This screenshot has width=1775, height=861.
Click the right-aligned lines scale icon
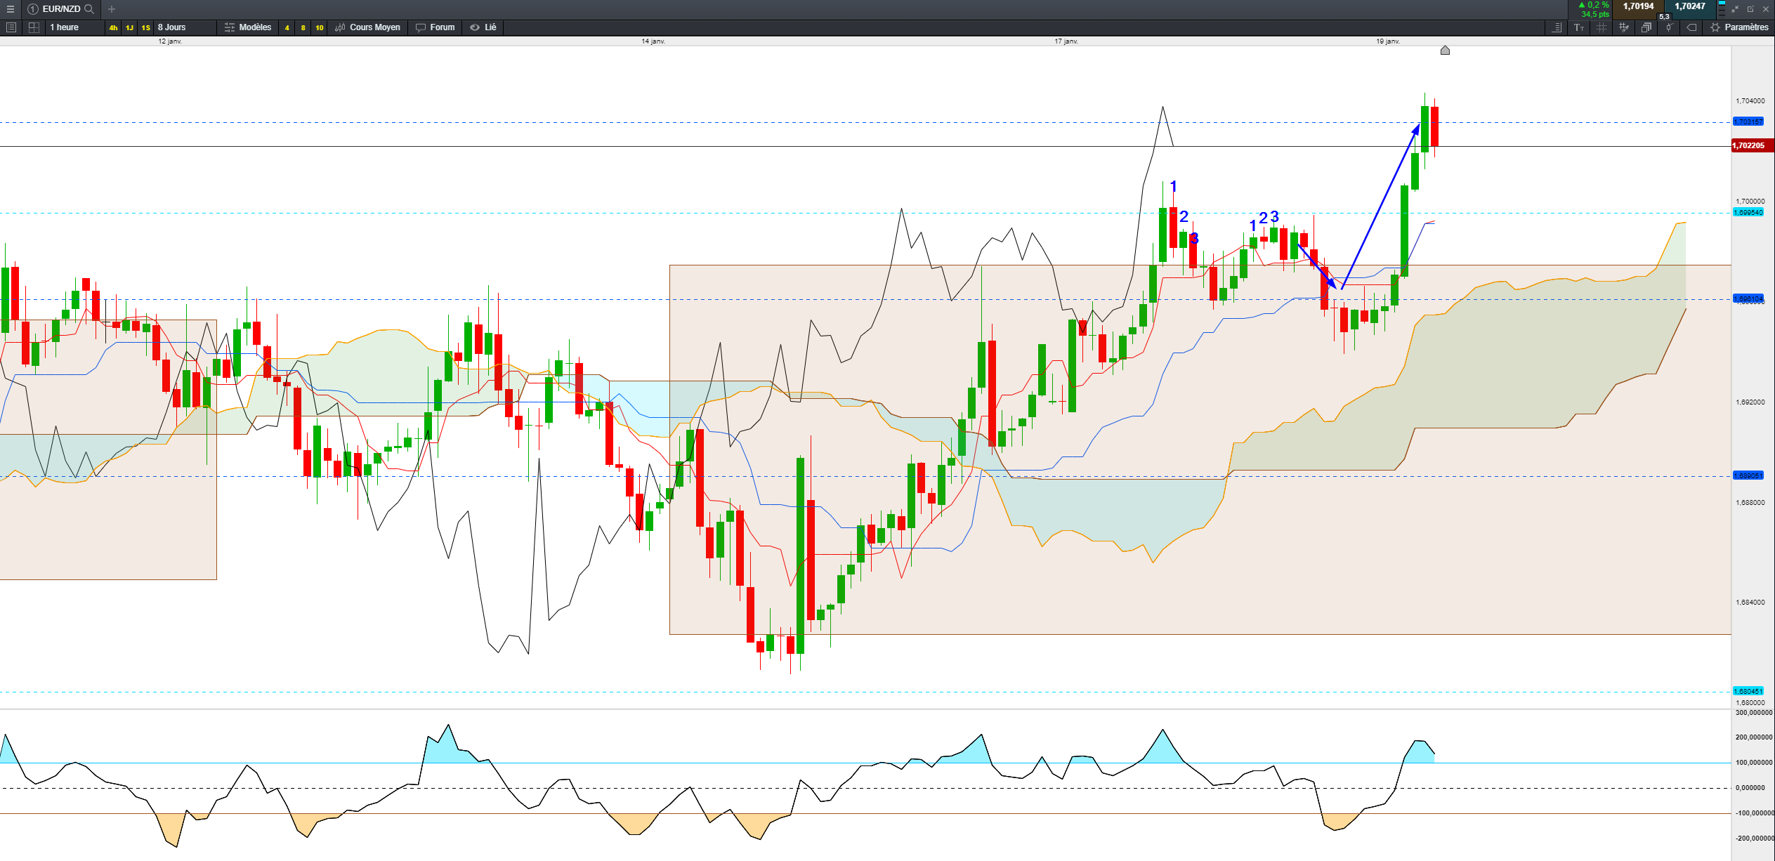[1557, 27]
